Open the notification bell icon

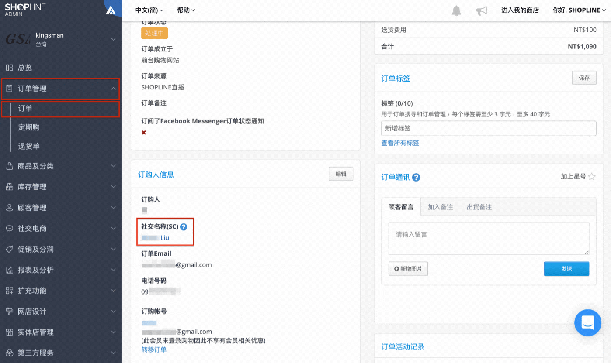(x=456, y=10)
